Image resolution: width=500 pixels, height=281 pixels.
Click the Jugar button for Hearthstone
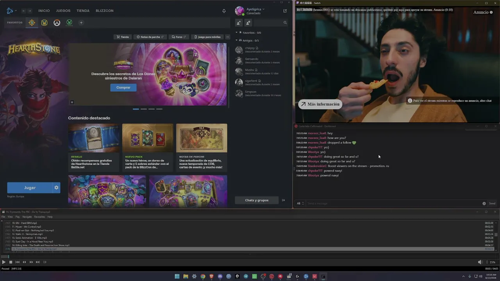[30, 188]
